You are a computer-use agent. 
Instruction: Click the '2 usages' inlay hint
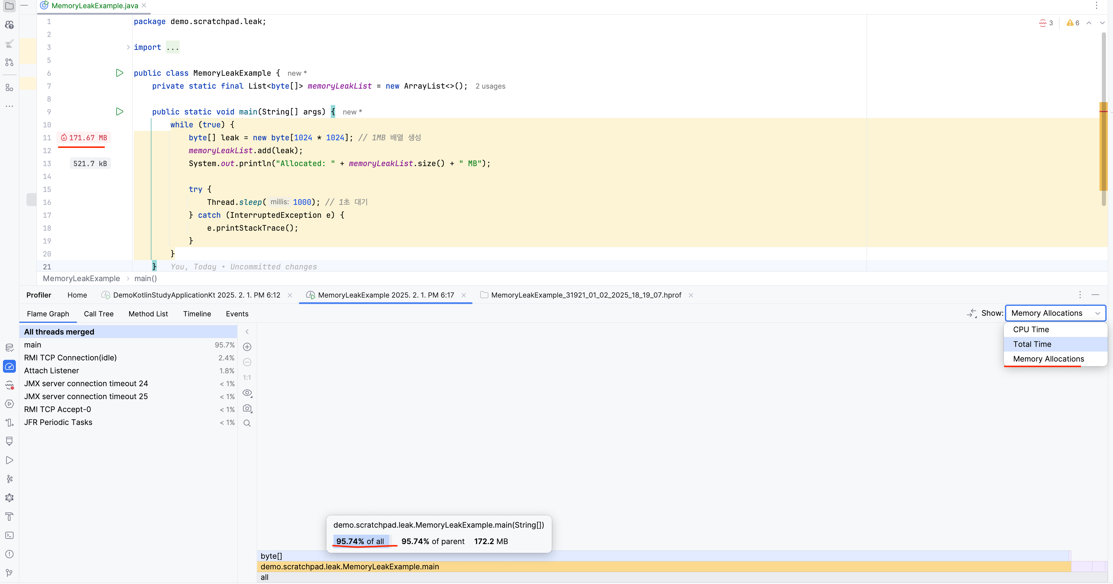coord(490,86)
